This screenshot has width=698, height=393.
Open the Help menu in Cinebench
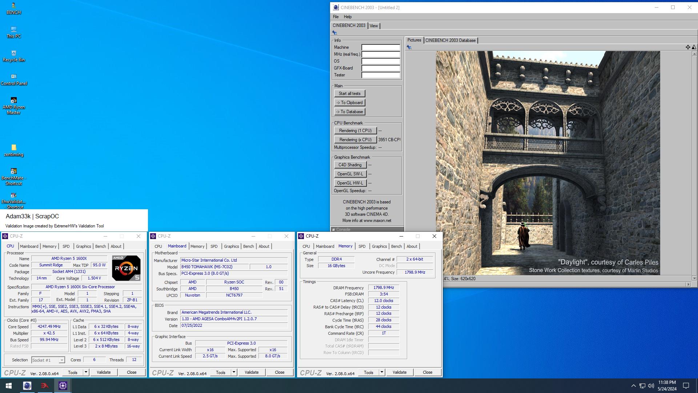348,17
